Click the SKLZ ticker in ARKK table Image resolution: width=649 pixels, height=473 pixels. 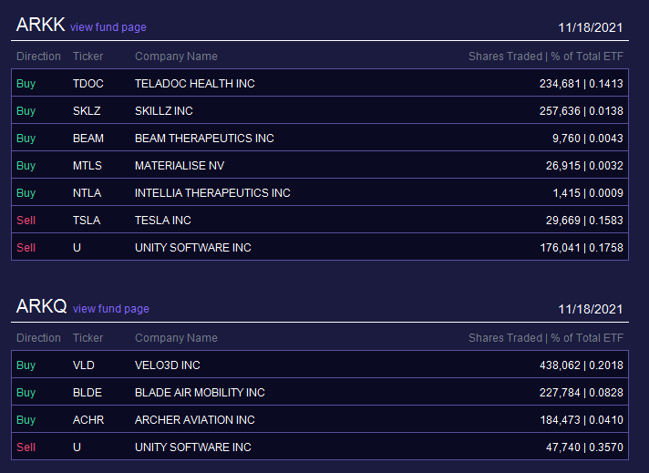[x=87, y=111]
